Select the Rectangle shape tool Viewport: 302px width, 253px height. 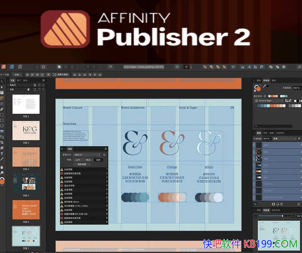pos(2,115)
